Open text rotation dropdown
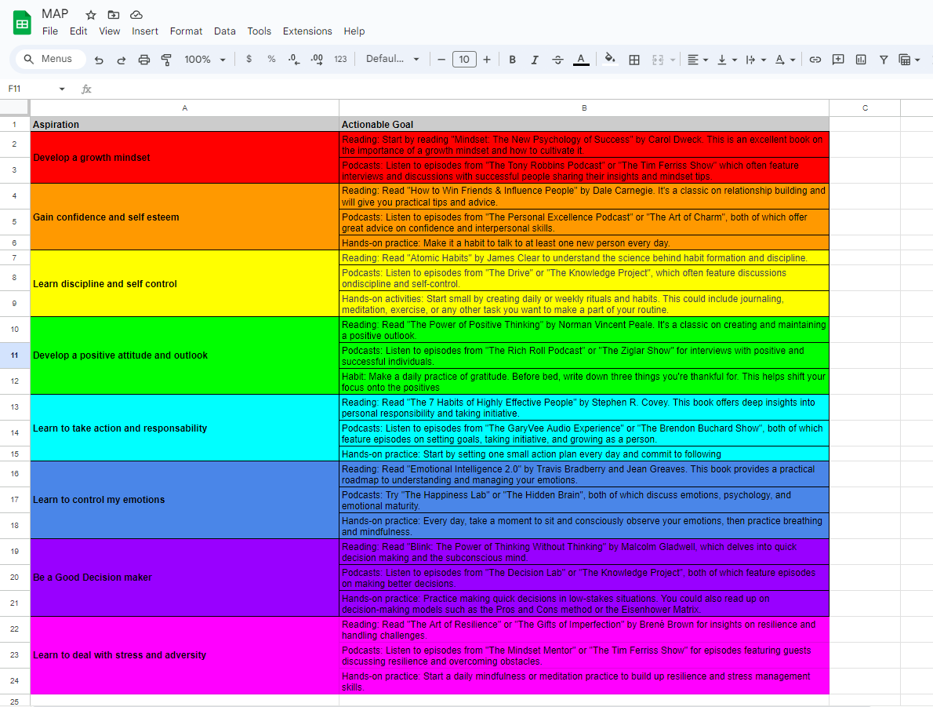This screenshot has width=933, height=707. pos(785,60)
